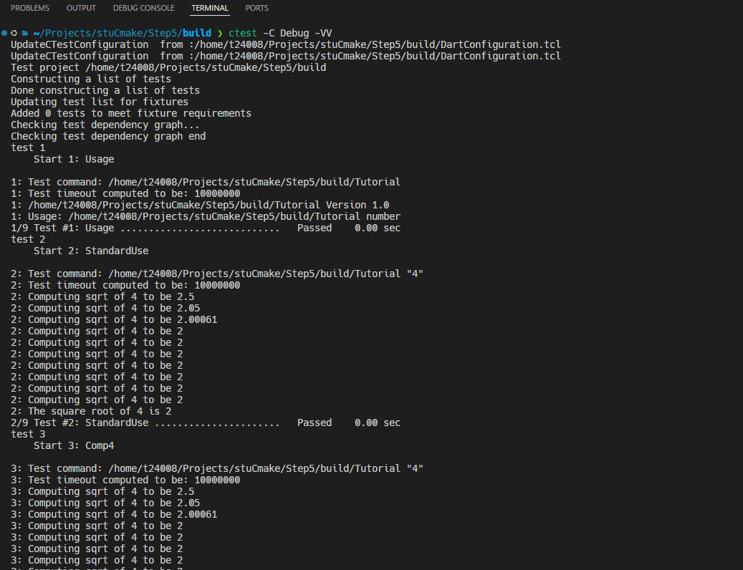Open the OUTPUT panel tab

81,8
